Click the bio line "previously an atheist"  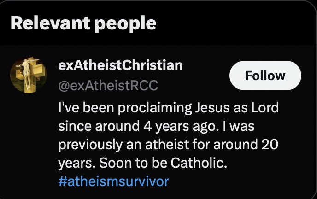168,145
